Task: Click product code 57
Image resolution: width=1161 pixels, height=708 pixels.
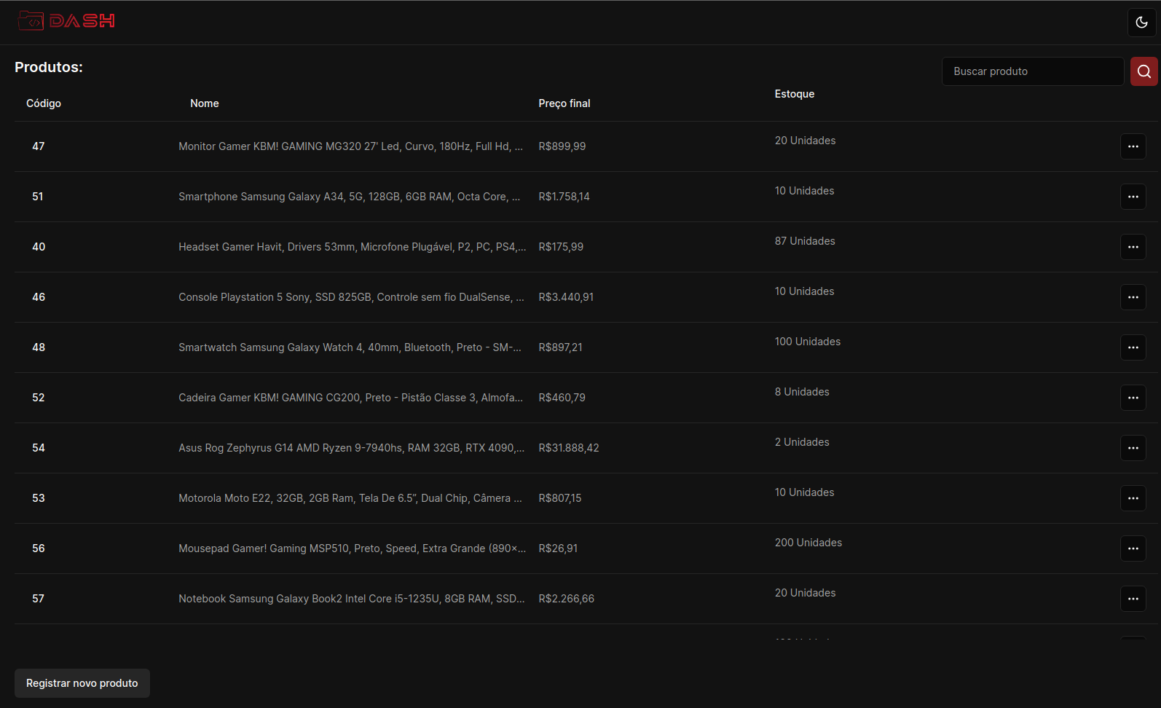Action: point(39,599)
